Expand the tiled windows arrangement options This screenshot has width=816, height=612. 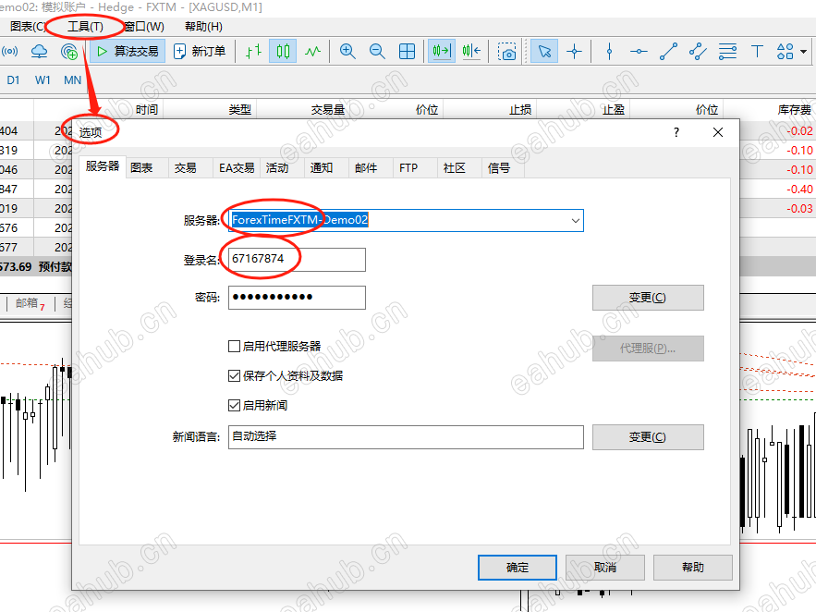tap(407, 51)
